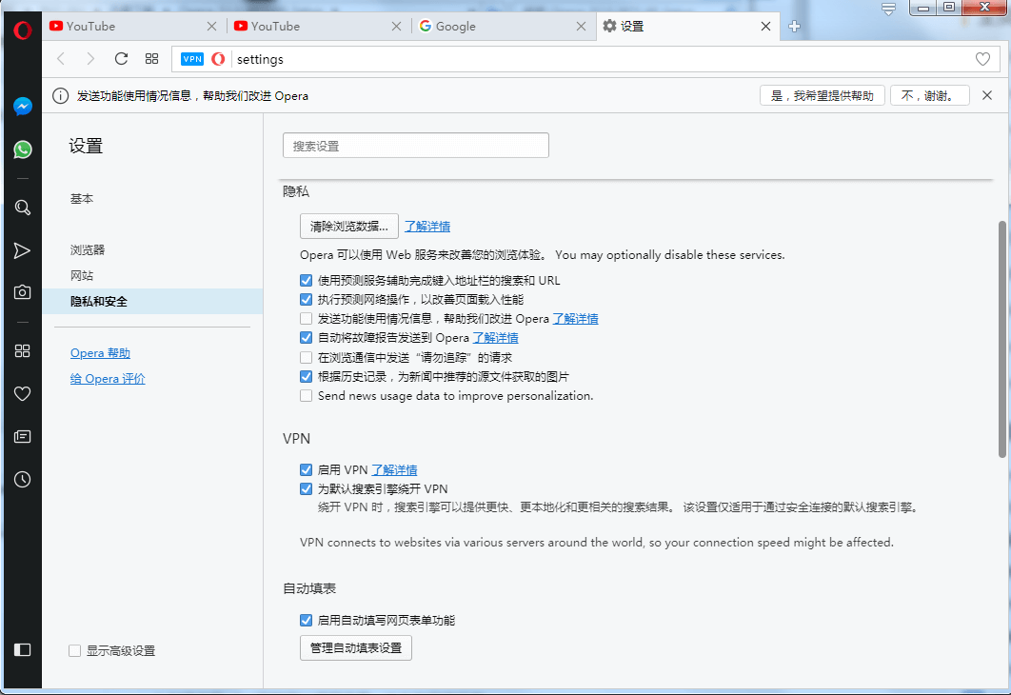Open the 给 Opera 评价 link

108,379
